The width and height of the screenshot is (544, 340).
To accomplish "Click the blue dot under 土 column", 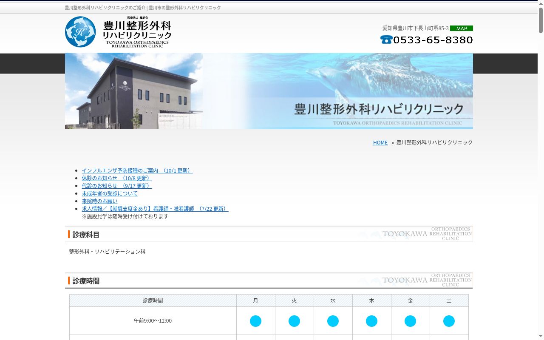I will [x=449, y=321].
